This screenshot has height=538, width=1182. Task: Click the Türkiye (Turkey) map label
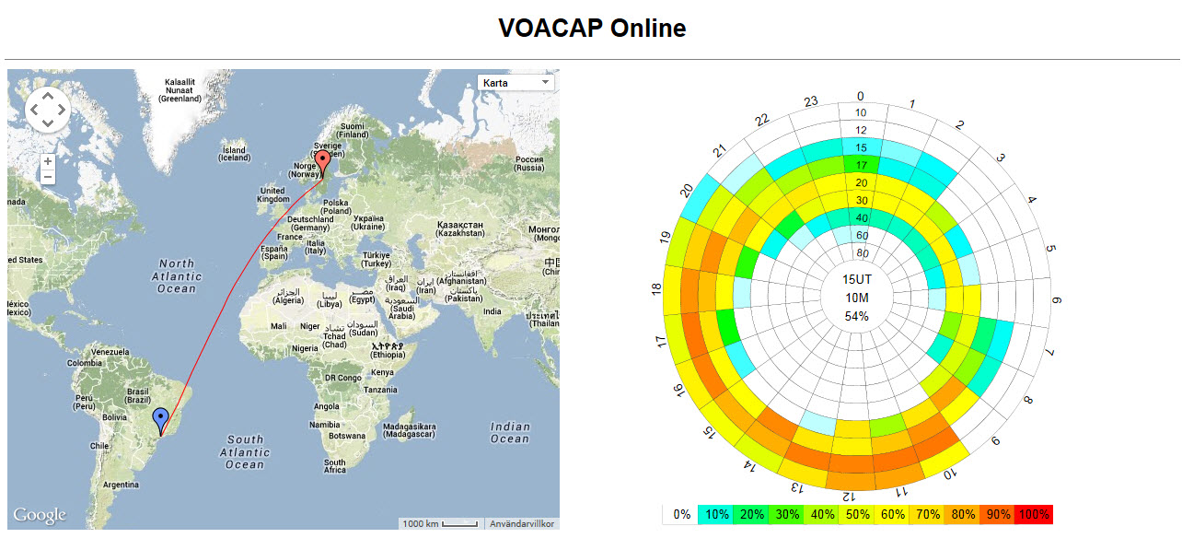377,258
